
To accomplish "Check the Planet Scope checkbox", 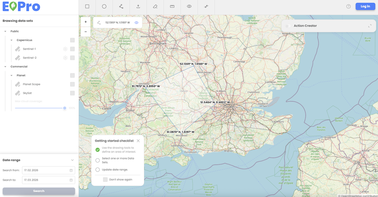I will 72,84.
